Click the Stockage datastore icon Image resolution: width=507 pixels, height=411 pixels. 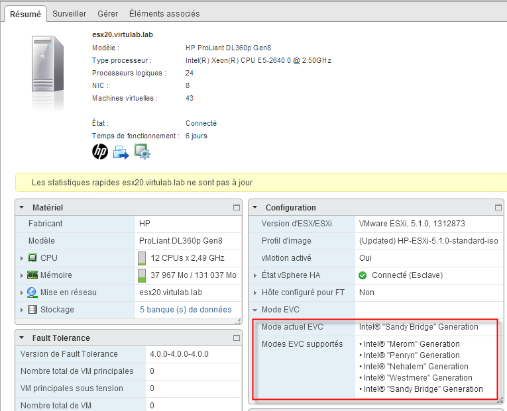(32, 310)
